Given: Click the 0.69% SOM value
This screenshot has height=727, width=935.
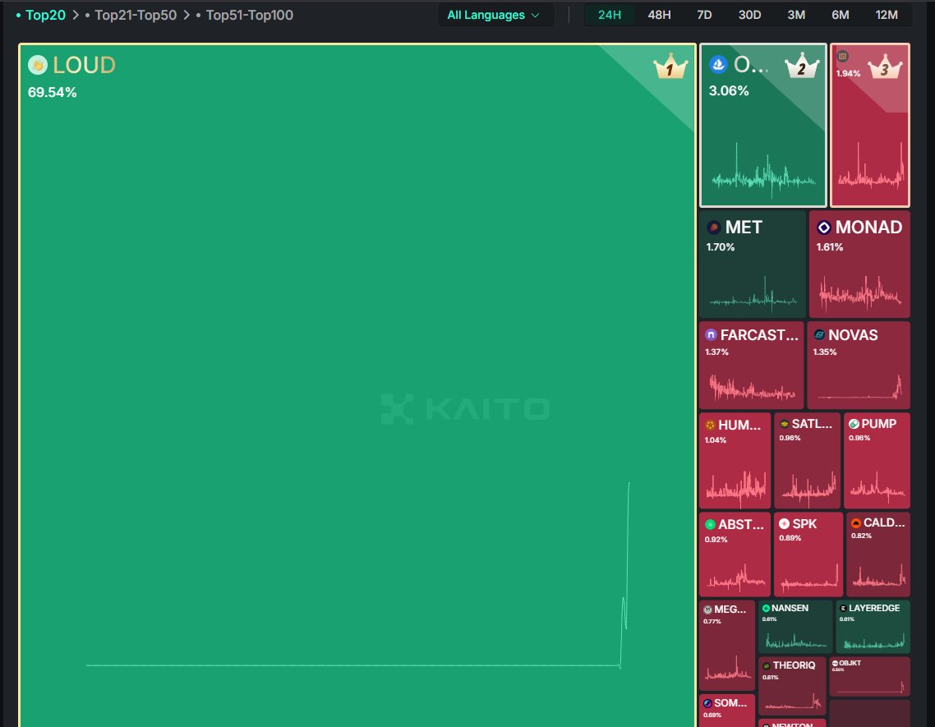Looking at the screenshot, I should (712, 715).
